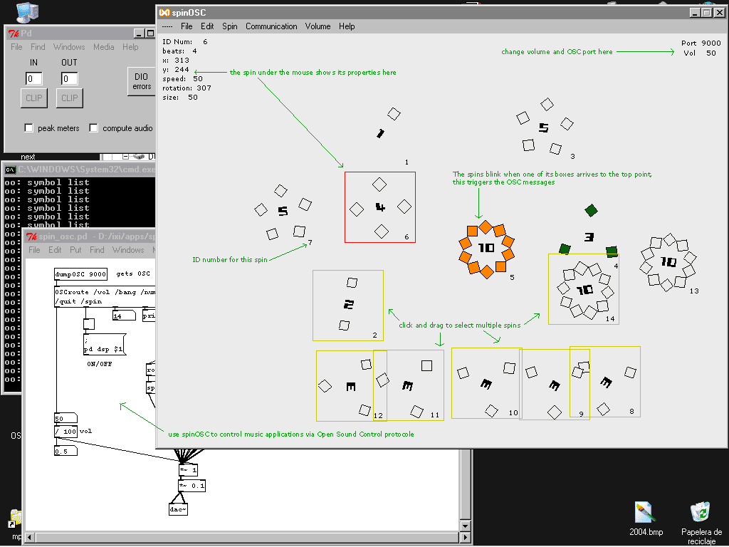Image resolution: width=729 pixels, height=547 pixels.
Task: Click the patch's horizontal scrollbar right arrow
Action: tap(465, 537)
